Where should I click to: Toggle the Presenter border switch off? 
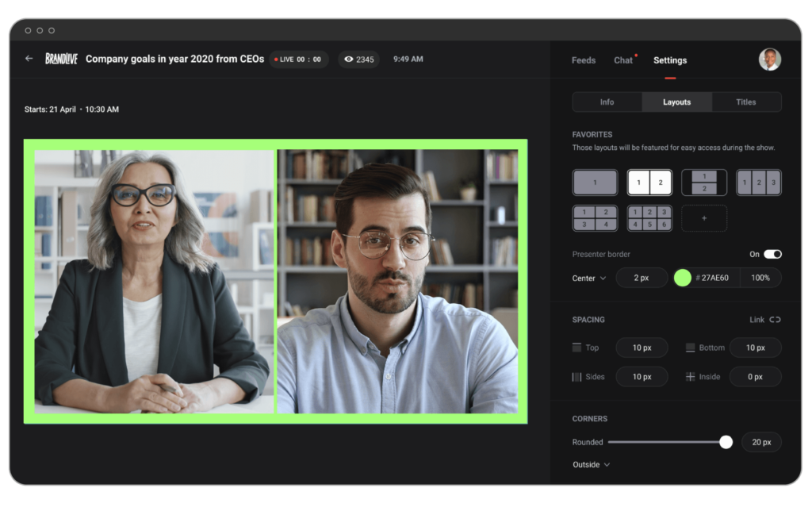click(772, 254)
